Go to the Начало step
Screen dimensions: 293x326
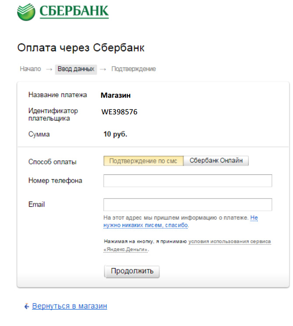(x=30, y=69)
